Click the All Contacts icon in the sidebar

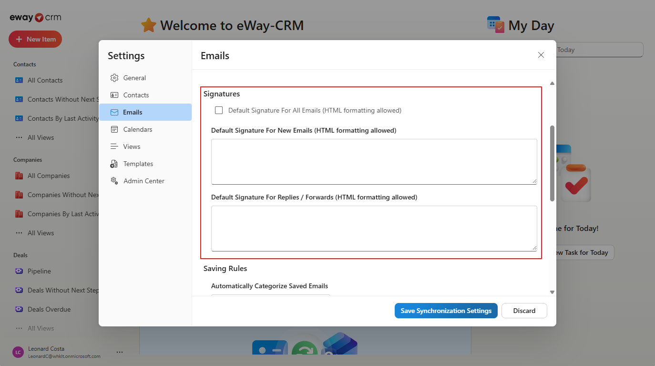pyautogui.click(x=19, y=80)
